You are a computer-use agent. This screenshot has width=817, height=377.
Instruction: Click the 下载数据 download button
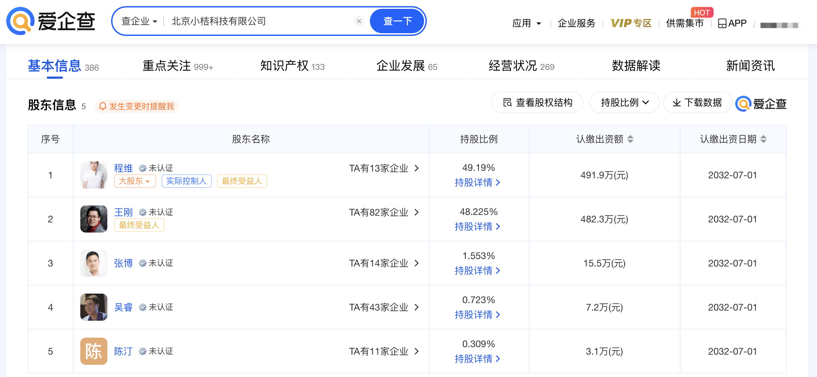coord(697,102)
